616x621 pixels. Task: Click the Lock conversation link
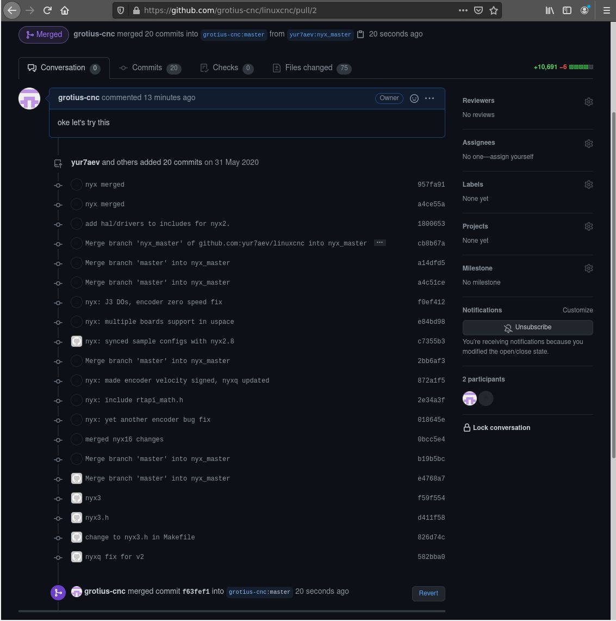[497, 428]
